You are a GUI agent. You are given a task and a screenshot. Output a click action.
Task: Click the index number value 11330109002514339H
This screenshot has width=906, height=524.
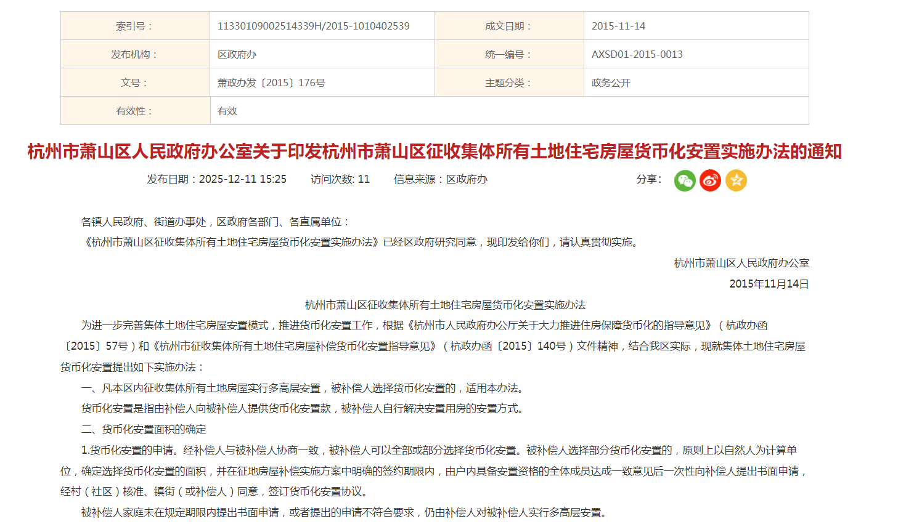[313, 26]
